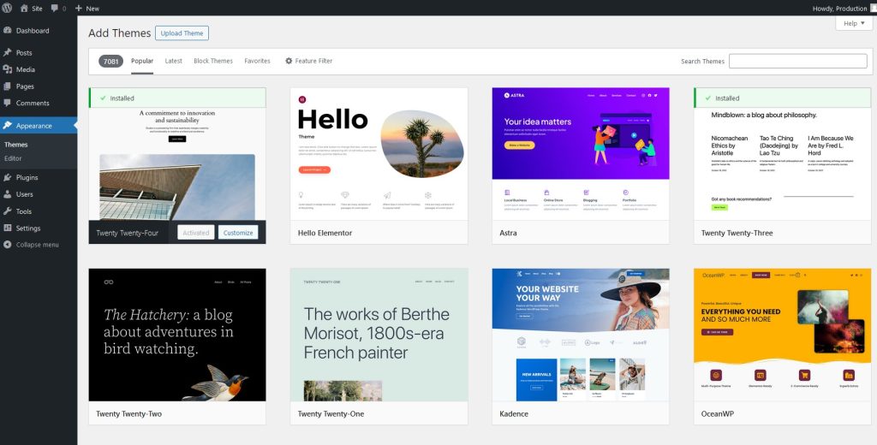Viewport: 877px width, 445px height.
Task: Open the Hello Elementor theme thumbnail
Action: point(379,154)
